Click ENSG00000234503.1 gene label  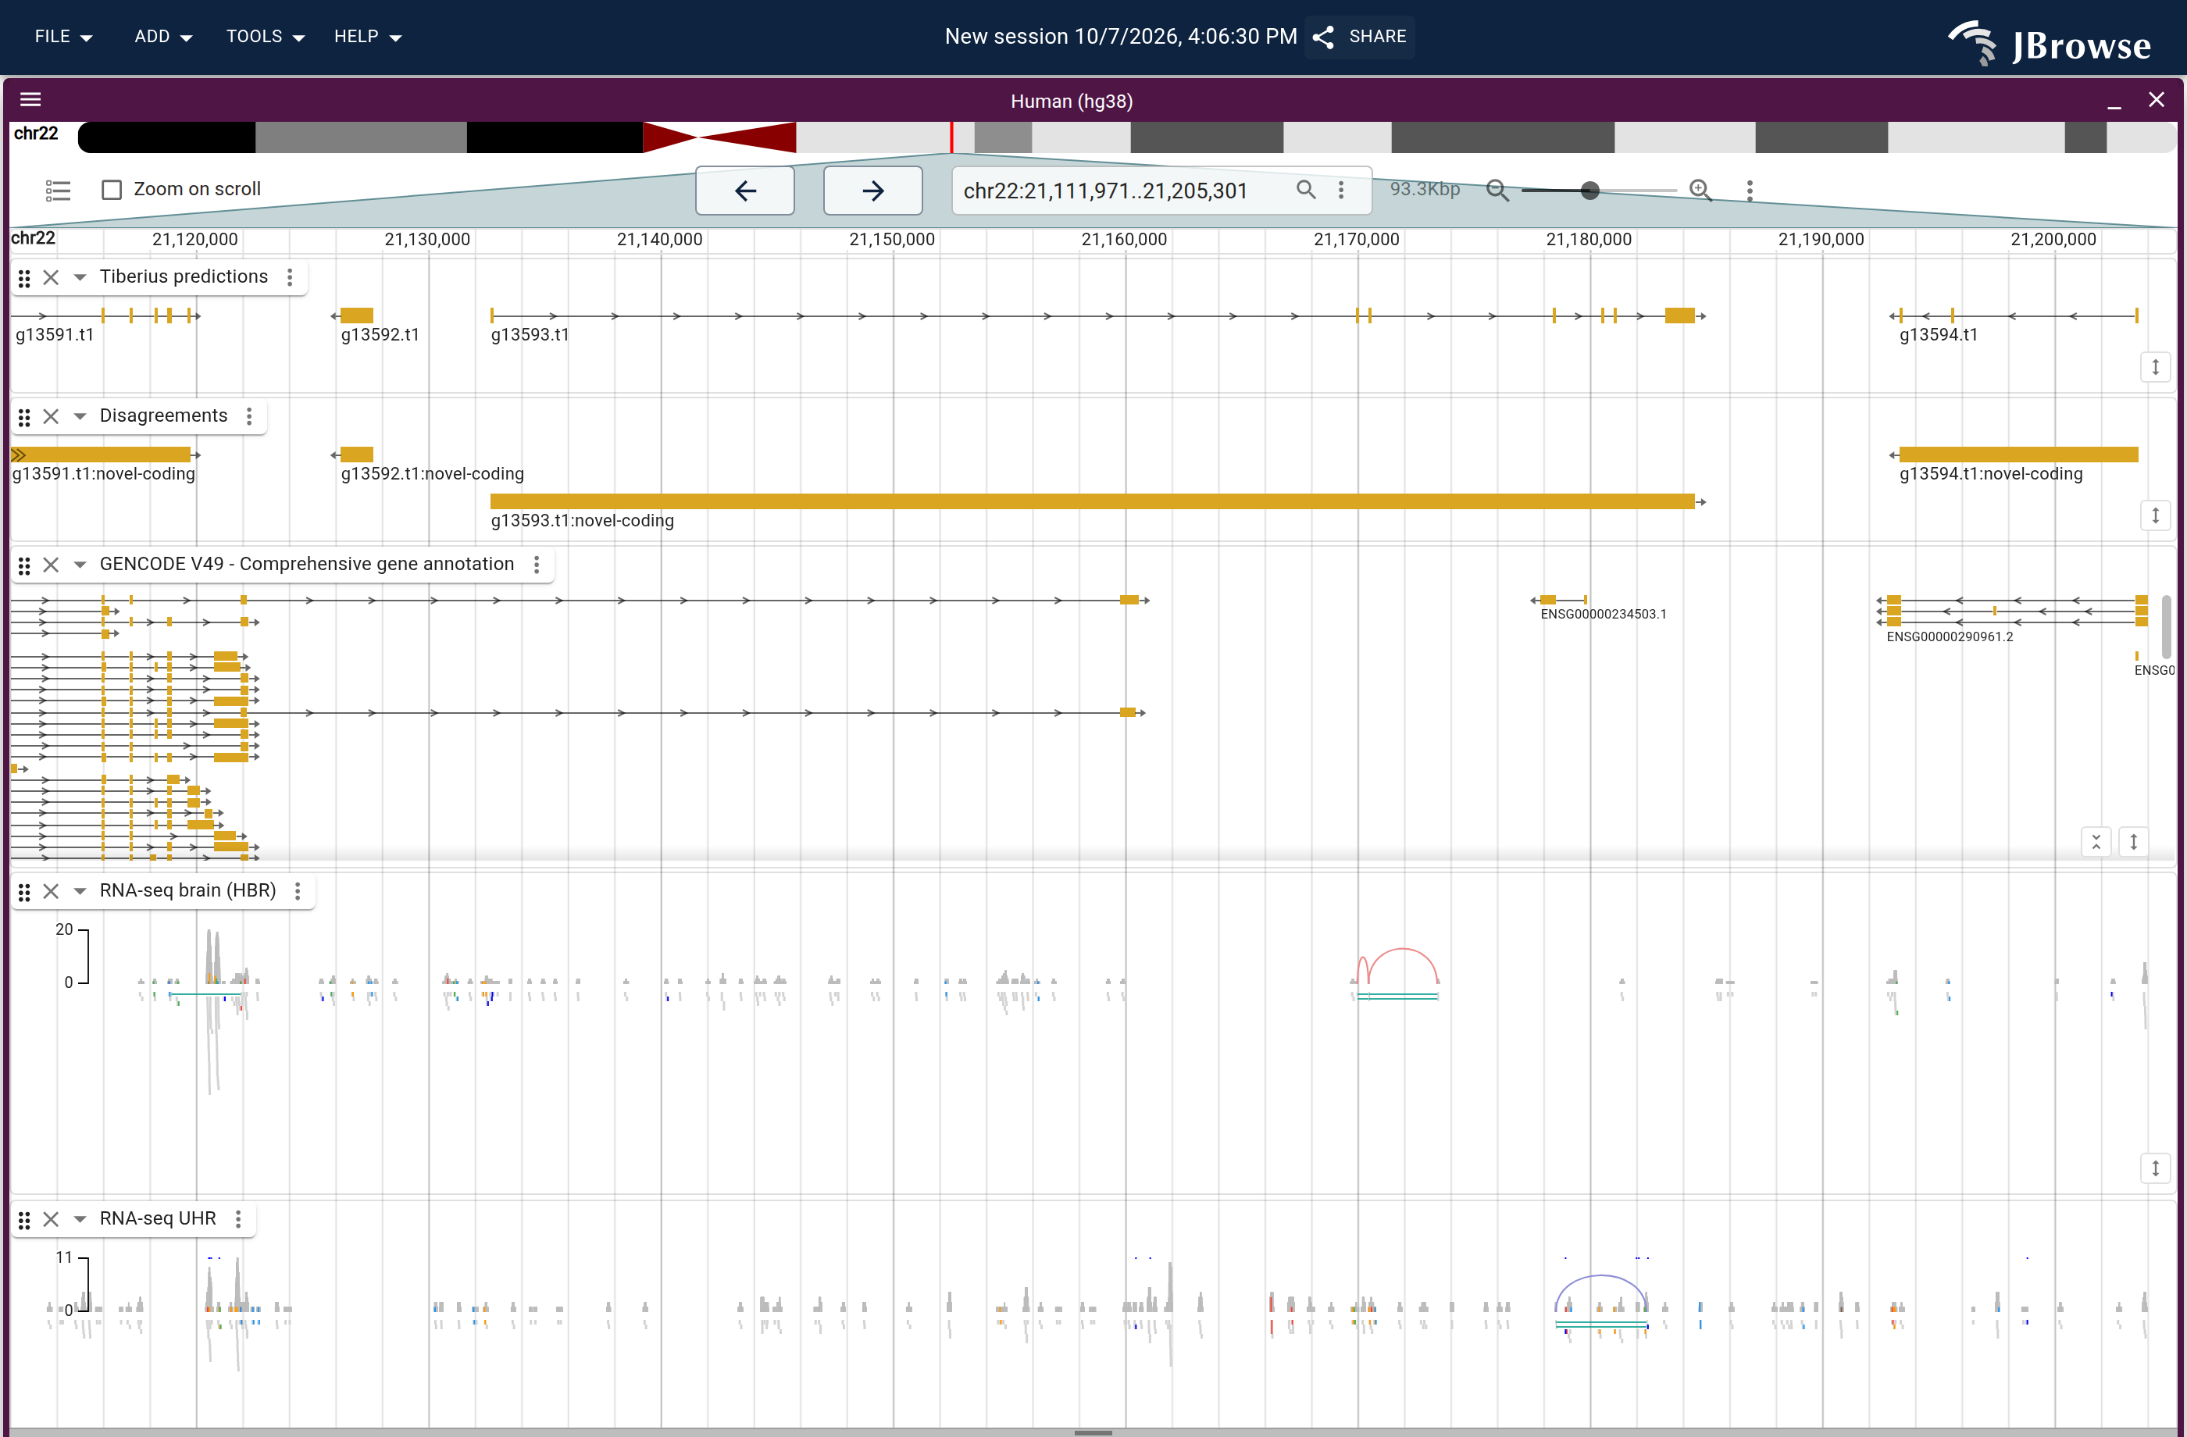coord(1603,614)
